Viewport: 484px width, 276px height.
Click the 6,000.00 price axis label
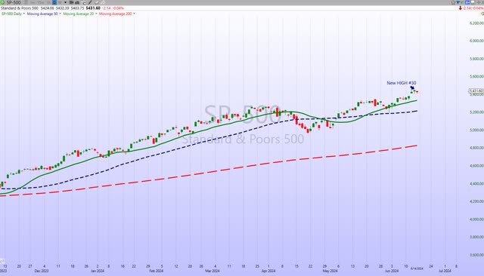pyautogui.click(x=476, y=41)
